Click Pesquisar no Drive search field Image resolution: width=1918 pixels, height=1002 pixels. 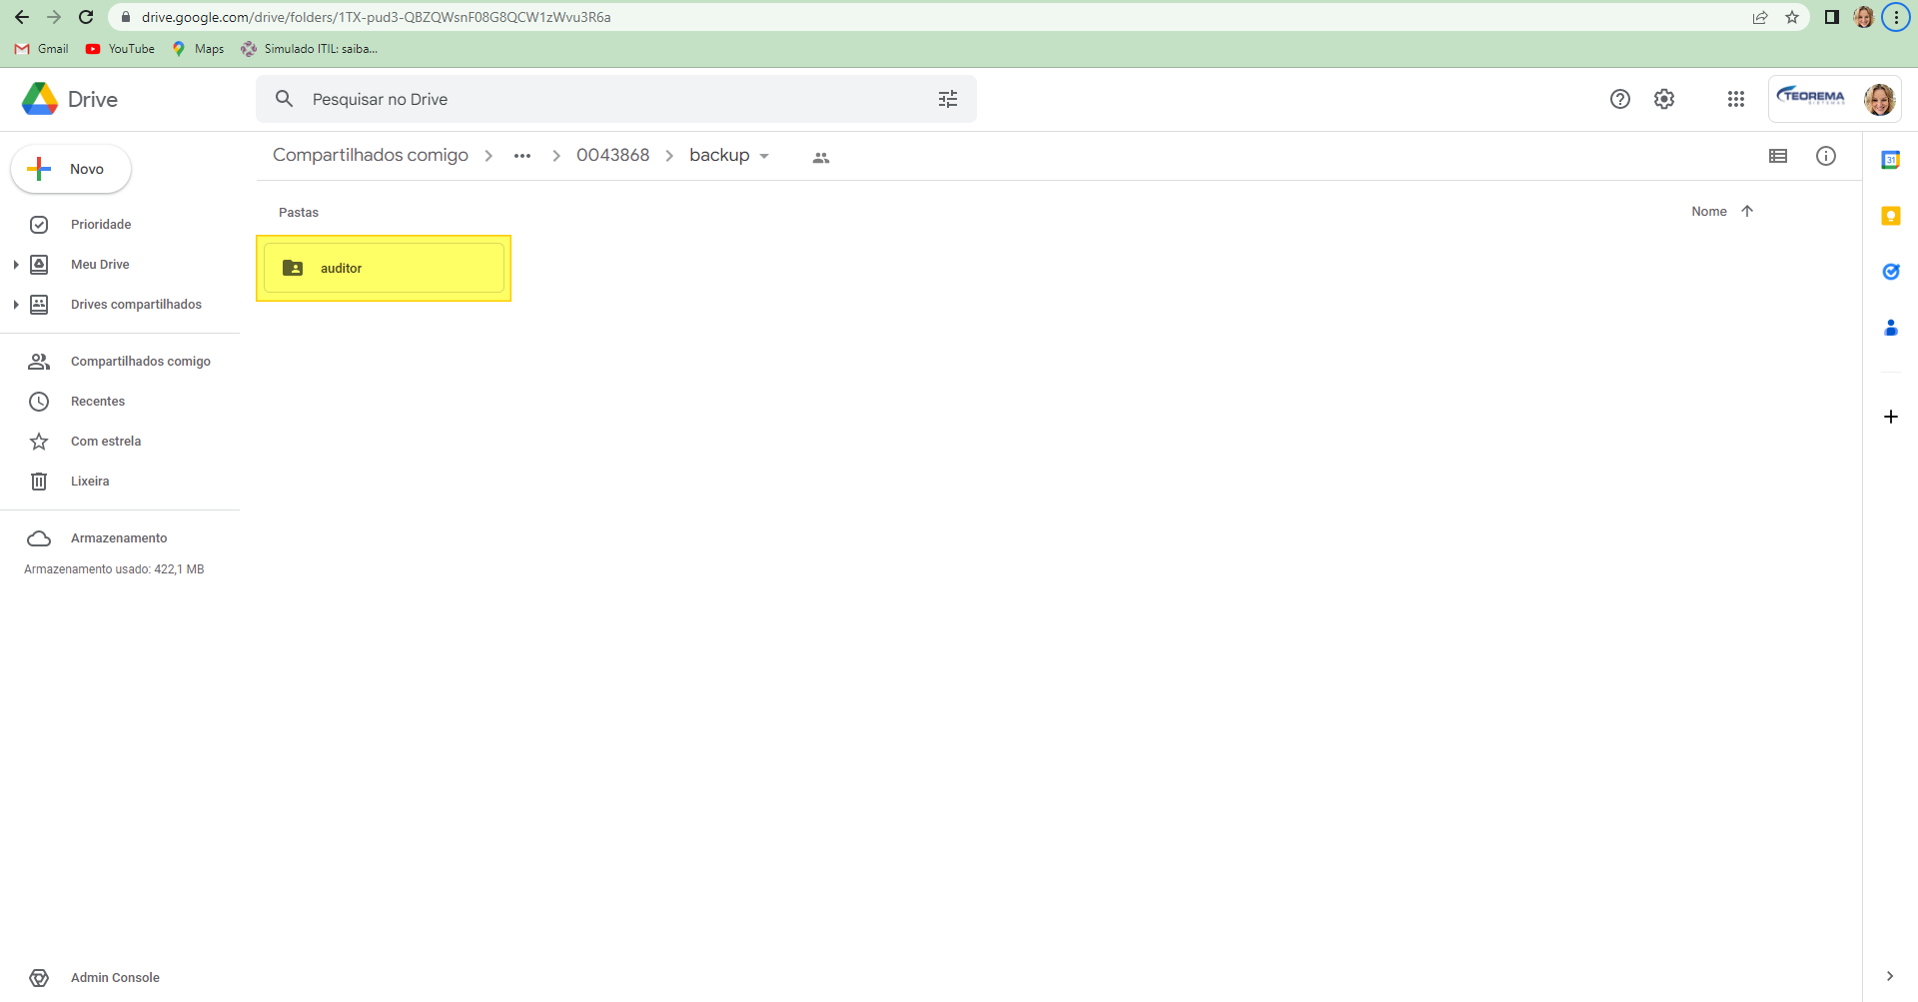(616, 99)
